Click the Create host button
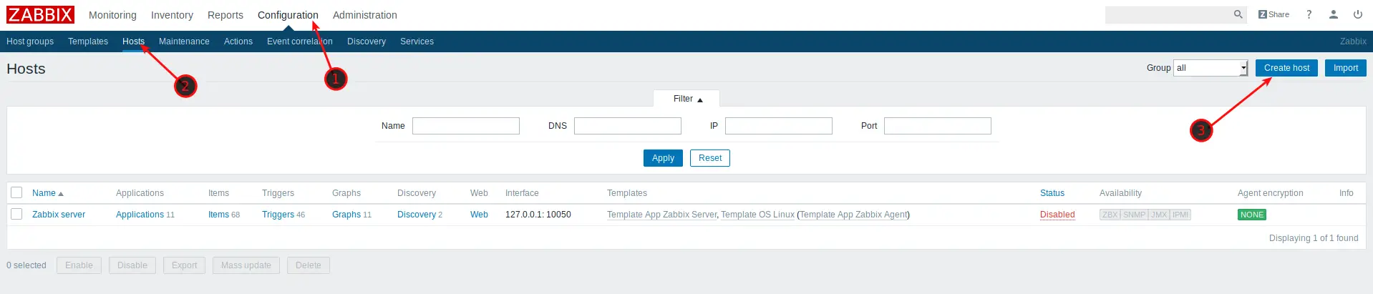Image resolution: width=1373 pixels, height=294 pixels. coord(1286,68)
